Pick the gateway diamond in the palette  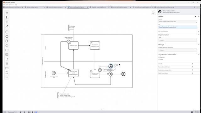click(x=7, y=46)
